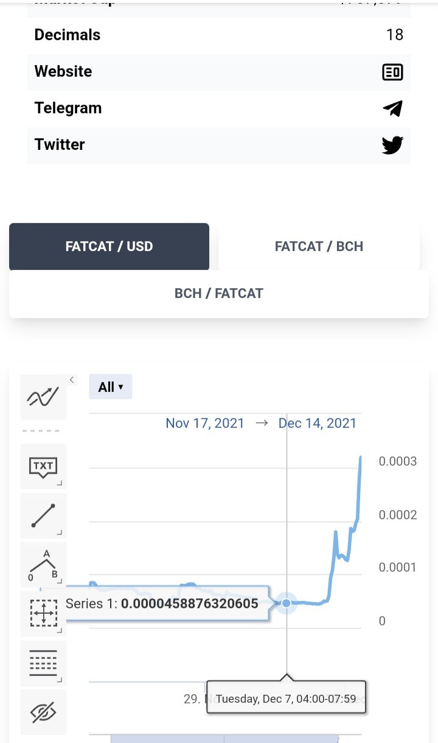Toggle hide all annotations eye icon
This screenshot has width=438, height=743.
click(x=43, y=712)
